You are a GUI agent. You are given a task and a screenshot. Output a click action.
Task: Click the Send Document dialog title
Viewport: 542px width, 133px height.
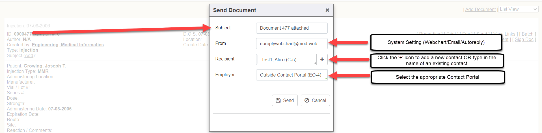click(234, 10)
